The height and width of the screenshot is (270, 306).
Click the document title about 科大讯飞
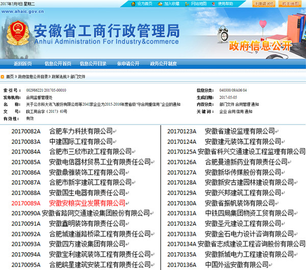pyautogui.click(x=103, y=105)
